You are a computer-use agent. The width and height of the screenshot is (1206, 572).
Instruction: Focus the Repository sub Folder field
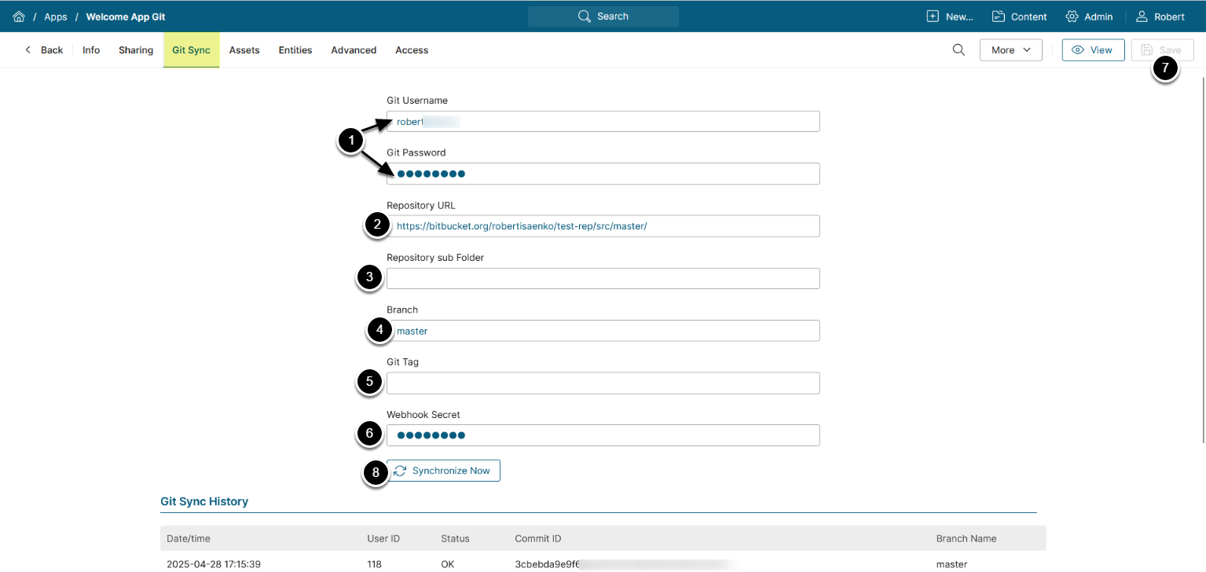coord(603,278)
